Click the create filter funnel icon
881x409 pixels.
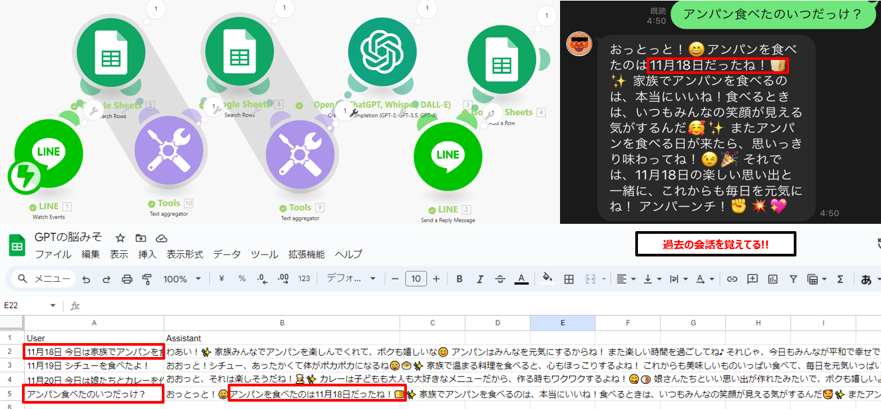pos(793,279)
